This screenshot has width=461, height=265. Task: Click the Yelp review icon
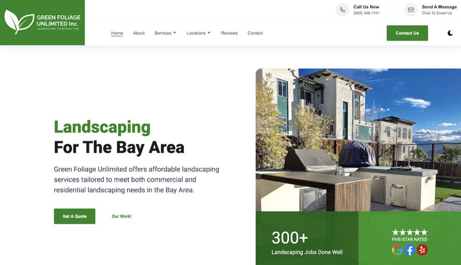point(422,250)
